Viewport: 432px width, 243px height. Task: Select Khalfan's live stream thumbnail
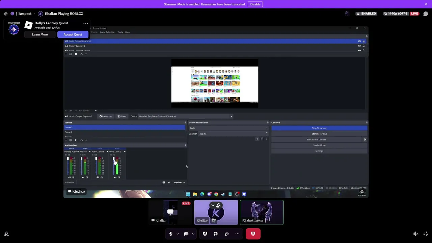tap(170, 212)
